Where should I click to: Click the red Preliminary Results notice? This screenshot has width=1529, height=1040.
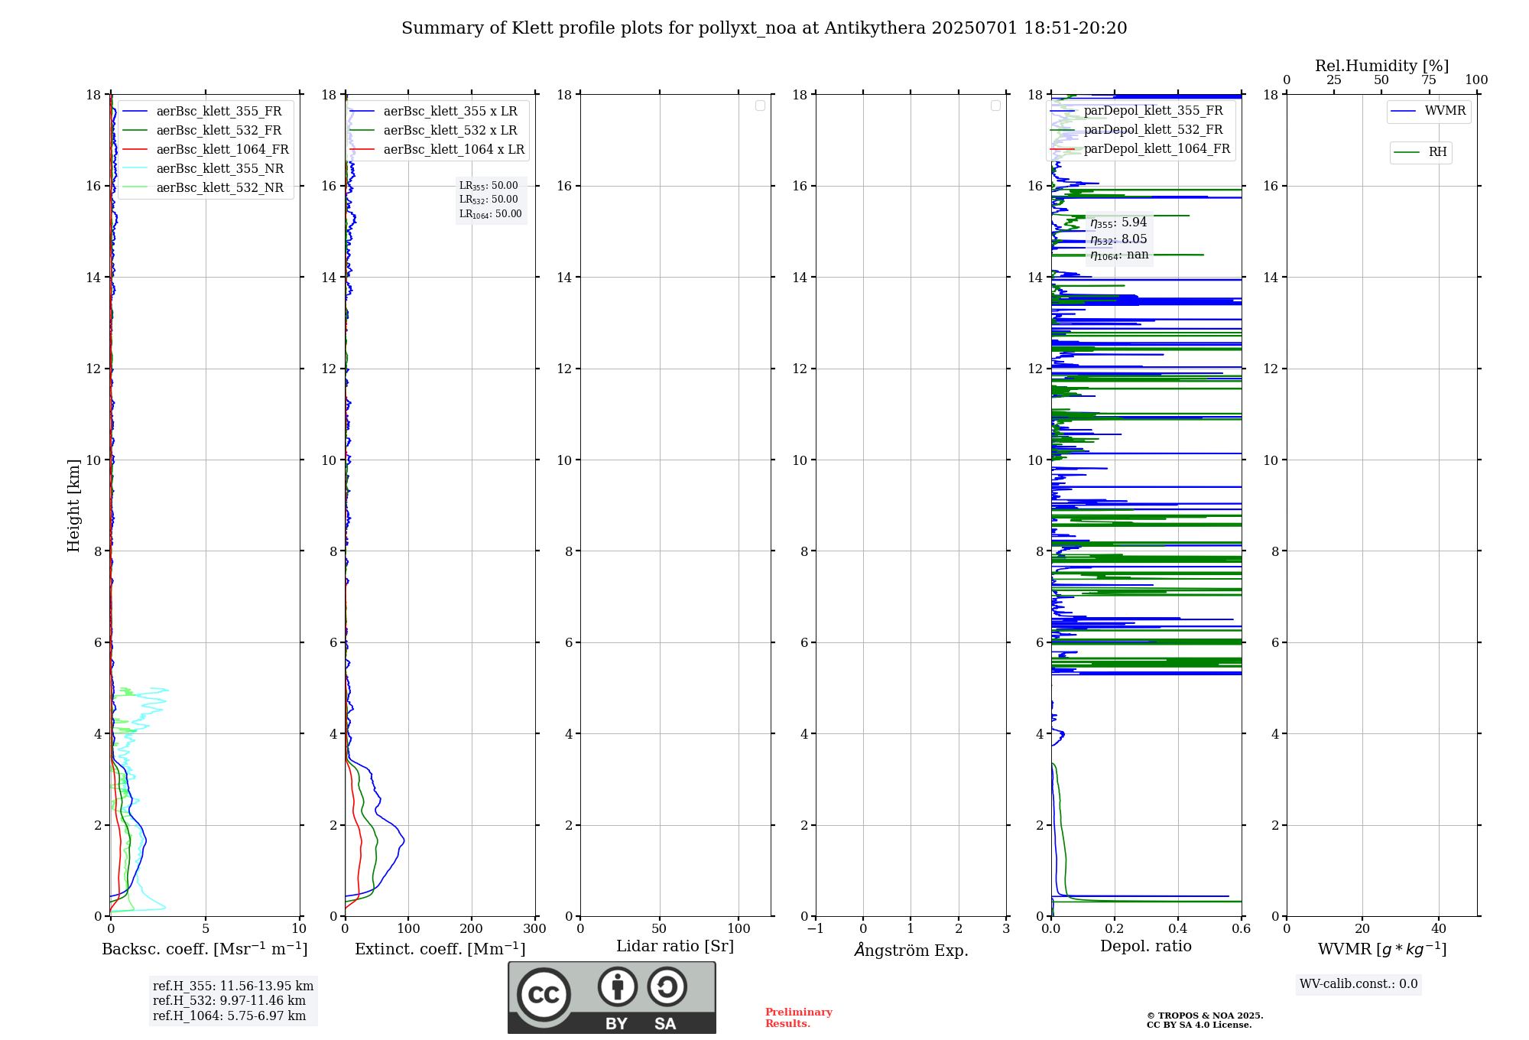pyautogui.click(x=798, y=1018)
